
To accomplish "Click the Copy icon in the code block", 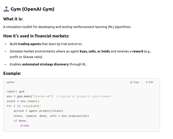I will [x=131, y=82].
